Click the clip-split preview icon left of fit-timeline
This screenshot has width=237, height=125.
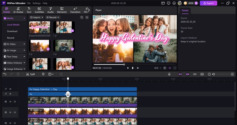click(195, 74)
